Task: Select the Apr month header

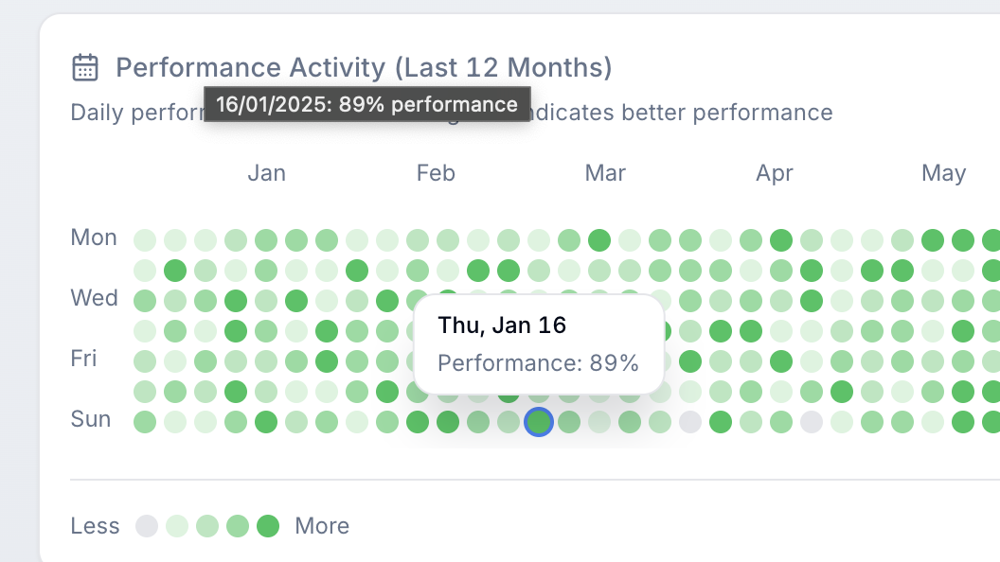Action: click(775, 173)
